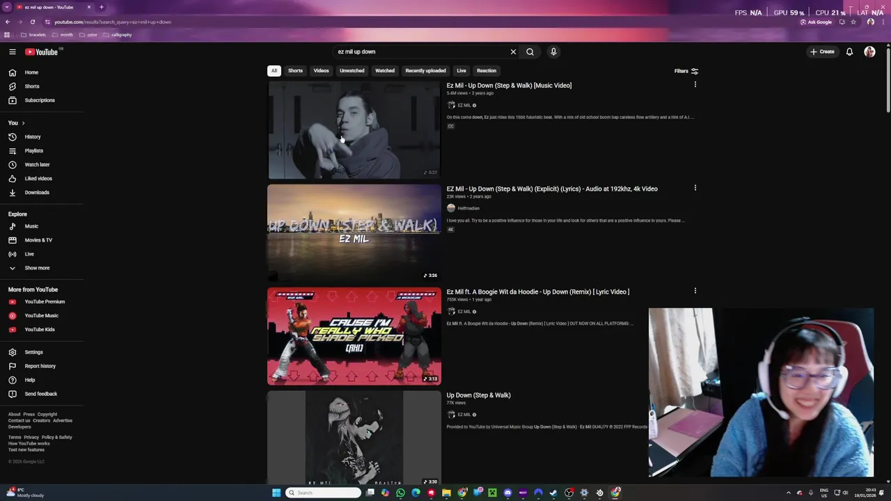This screenshot has width=891, height=501.
Task: Open Music under Explore
Action: point(42,226)
